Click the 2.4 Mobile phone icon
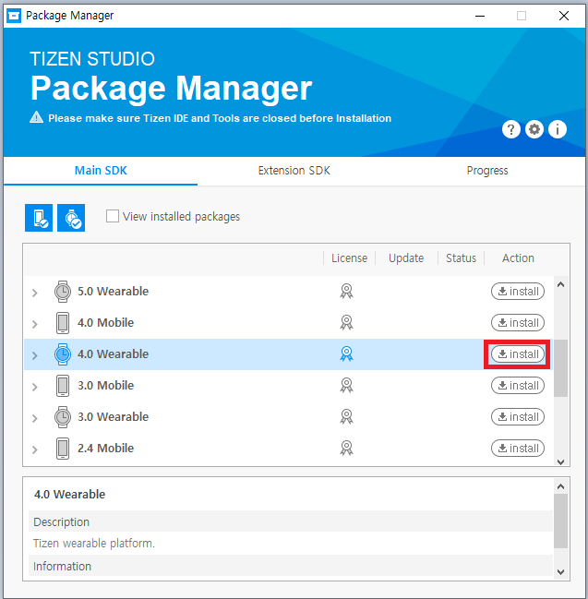Viewport: 588px width, 599px height. tap(63, 449)
